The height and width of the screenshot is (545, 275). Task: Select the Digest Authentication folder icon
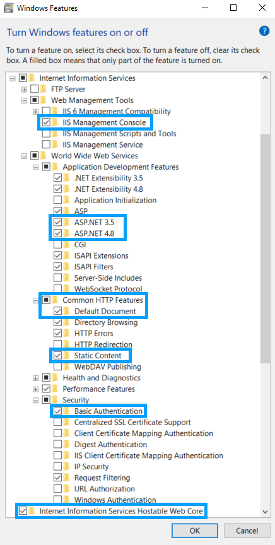pos(66,445)
